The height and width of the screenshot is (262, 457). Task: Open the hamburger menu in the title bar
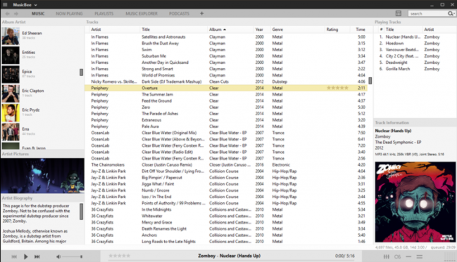click(x=5, y=4)
